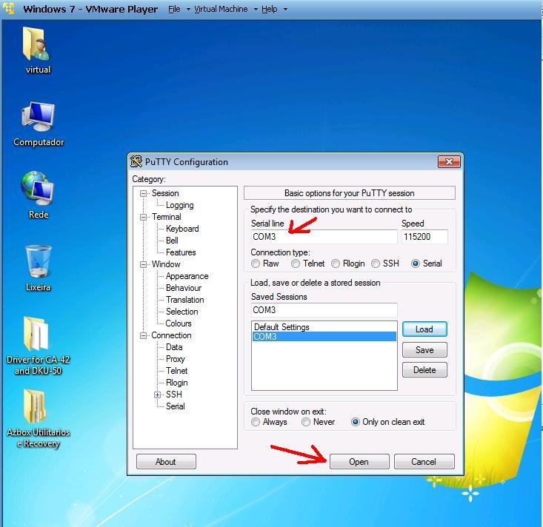Close the PuTTY Configuration dialog
Image resolution: width=543 pixels, height=527 pixels.
pyautogui.click(x=449, y=161)
